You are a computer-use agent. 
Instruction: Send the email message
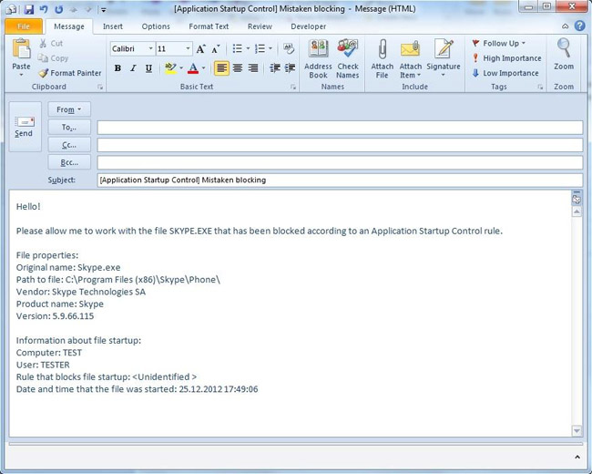(x=25, y=127)
